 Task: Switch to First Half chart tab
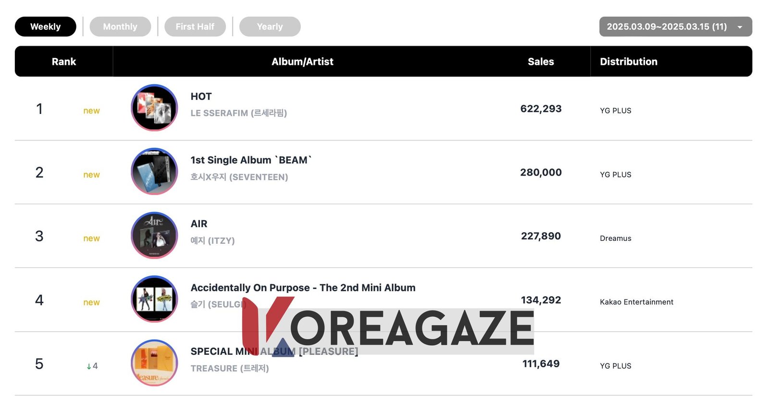(x=195, y=27)
